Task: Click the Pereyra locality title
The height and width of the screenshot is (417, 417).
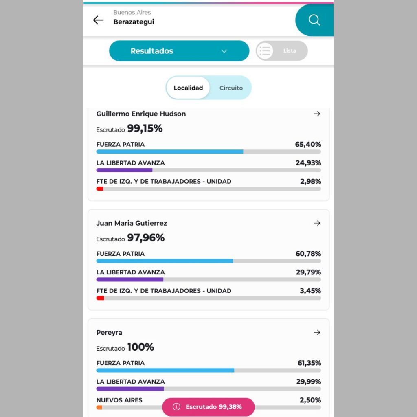Action: coord(109,333)
